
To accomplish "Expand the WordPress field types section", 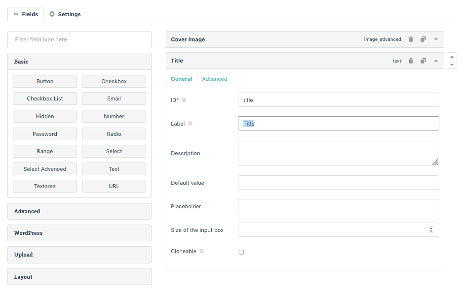I will pyautogui.click(x=79, y=233).
